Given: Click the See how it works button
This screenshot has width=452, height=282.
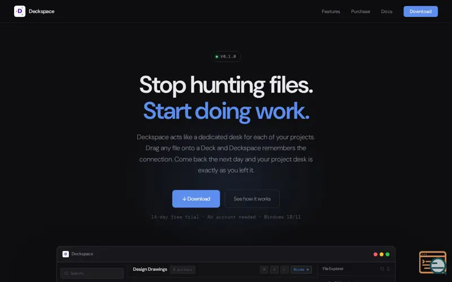Looking at the screenshot, I should 252,199.
